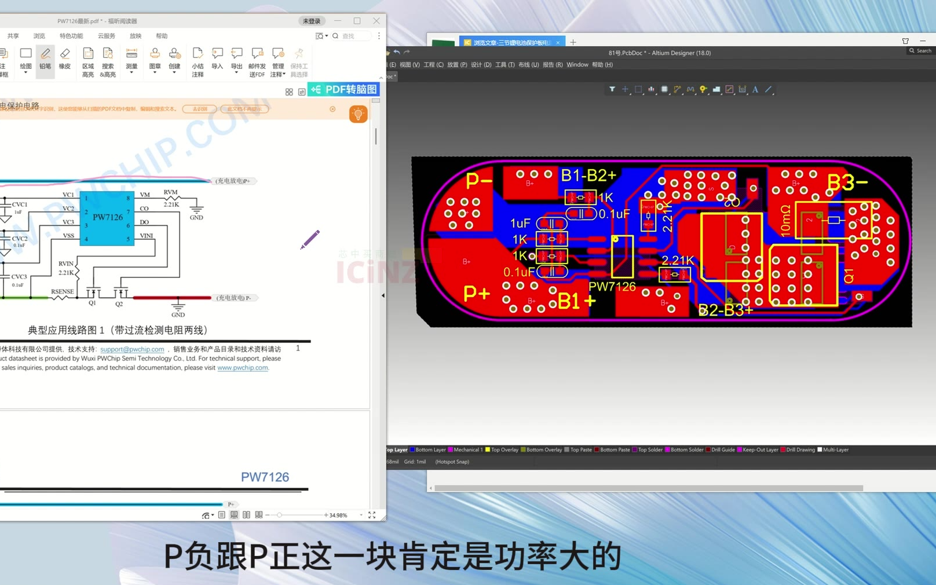936x585 pixels.
Task: Open the 放置 (P) menu in Altium
Action: pyautogui.click(x=457, y=65)
